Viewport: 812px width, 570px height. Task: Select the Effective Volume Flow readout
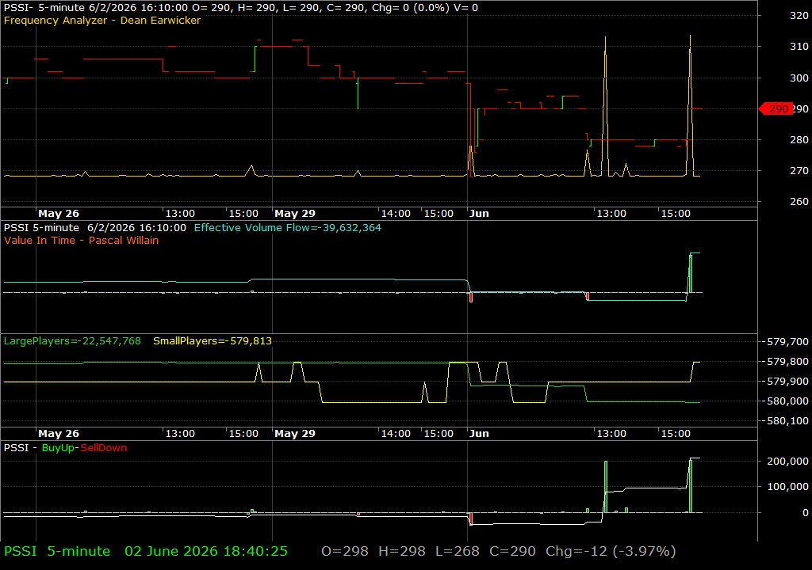[287, 227]
